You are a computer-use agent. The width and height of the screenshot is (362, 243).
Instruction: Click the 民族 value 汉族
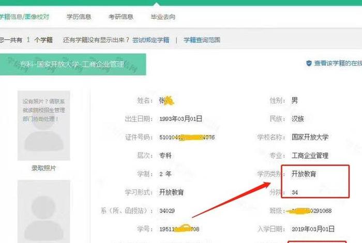click(298, 119)
